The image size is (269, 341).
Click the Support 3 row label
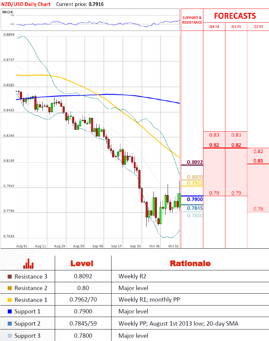[x=27, y=336]
